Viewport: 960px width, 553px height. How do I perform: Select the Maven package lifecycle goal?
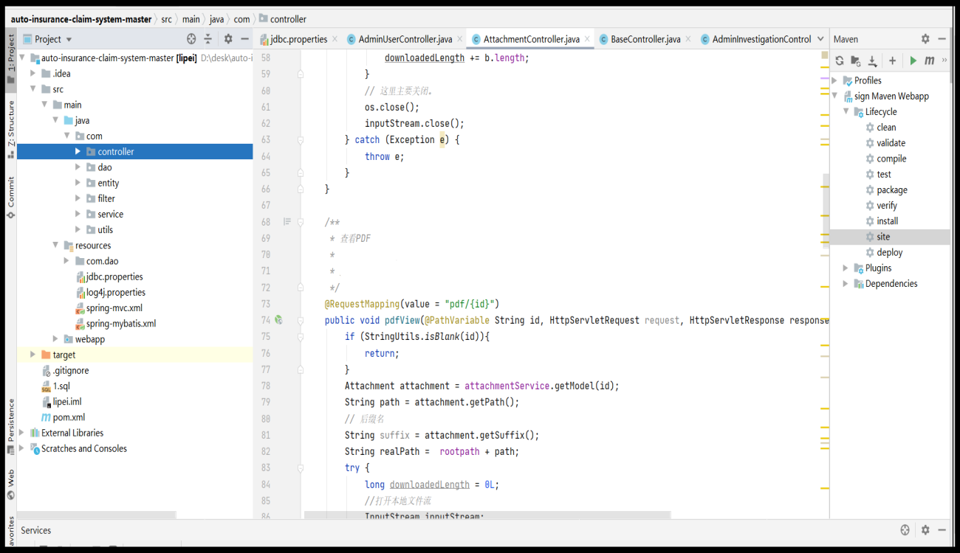point(892,189)
